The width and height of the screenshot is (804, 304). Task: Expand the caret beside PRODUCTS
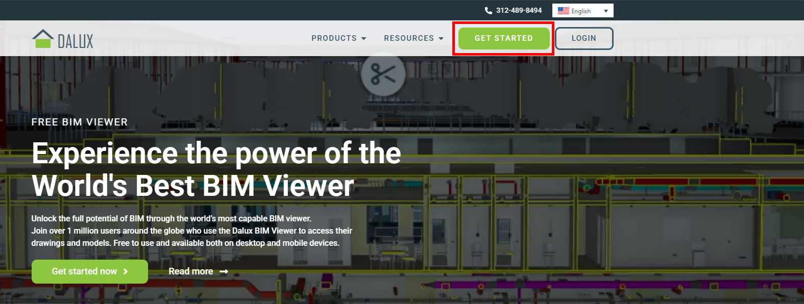pyautogui.click(x=364, y=39)
